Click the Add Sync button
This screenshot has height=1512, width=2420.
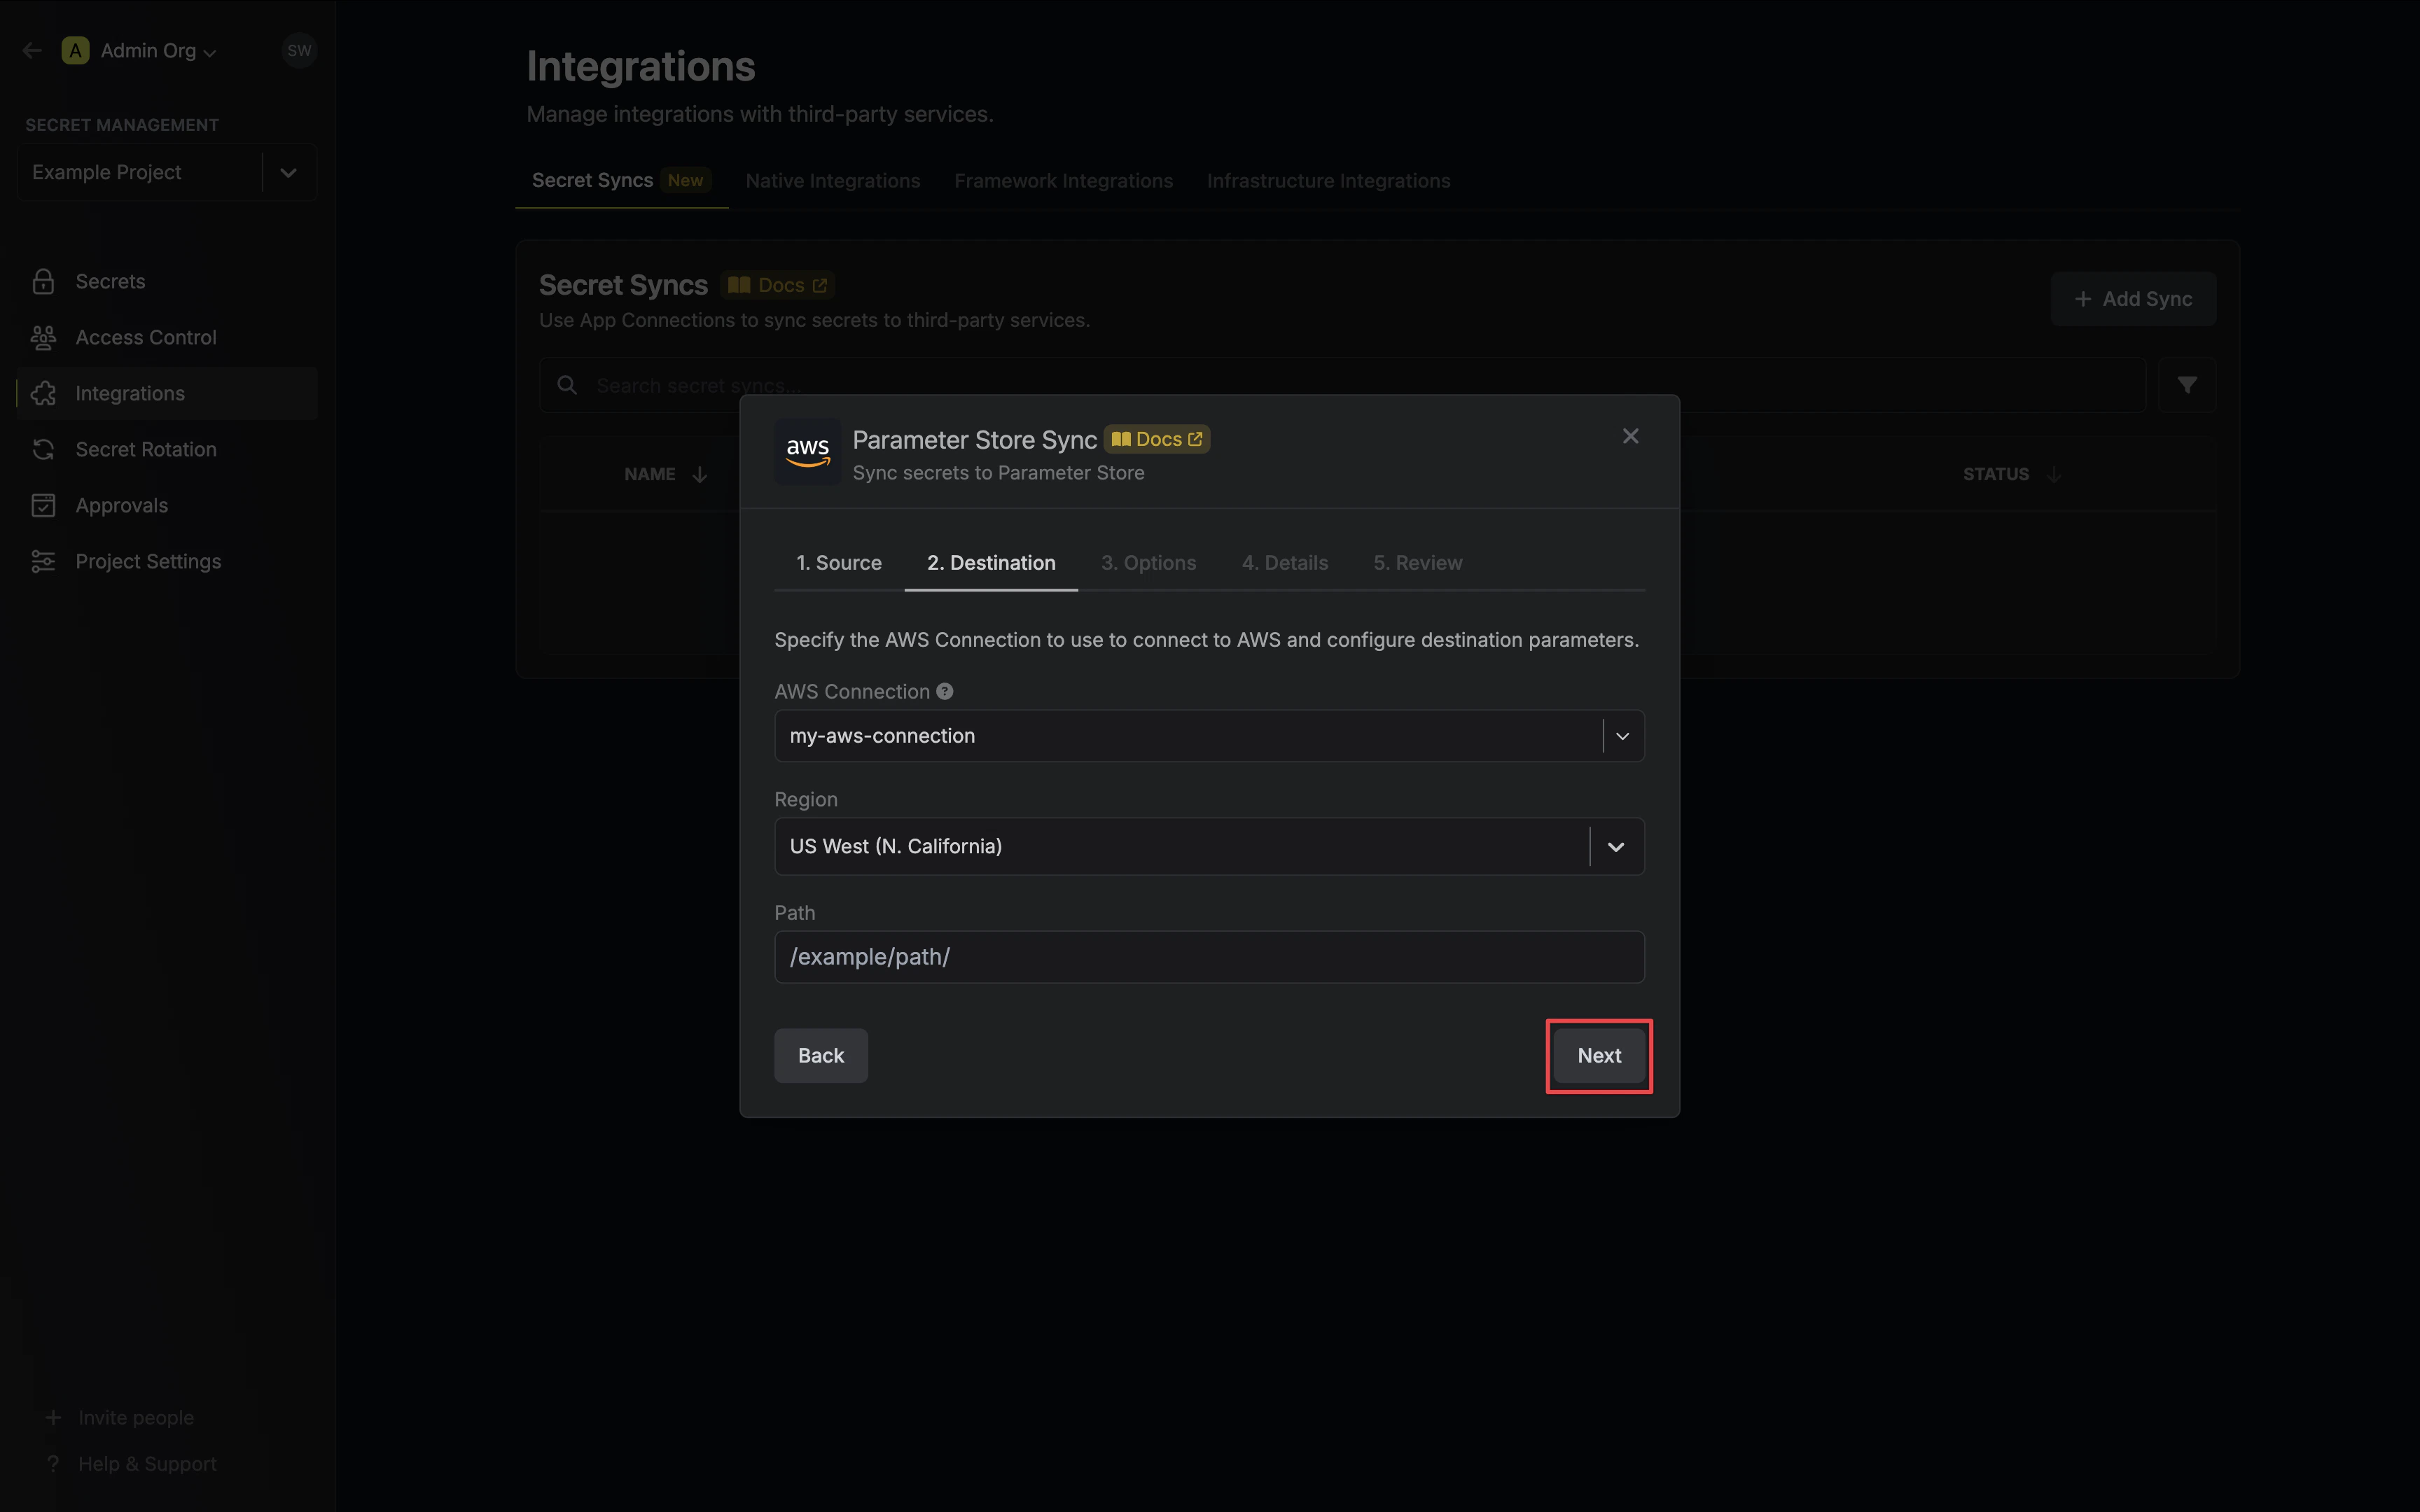[x=2133, y=299]
